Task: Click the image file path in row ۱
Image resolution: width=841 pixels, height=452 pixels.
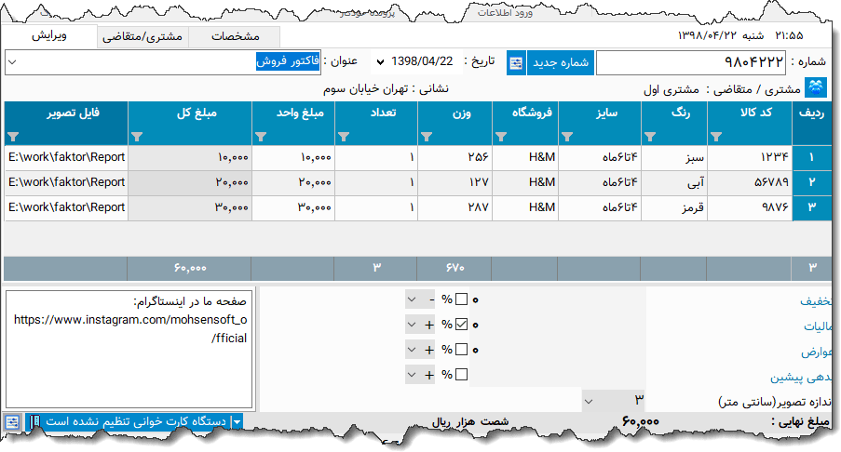Action: point(66,157)
